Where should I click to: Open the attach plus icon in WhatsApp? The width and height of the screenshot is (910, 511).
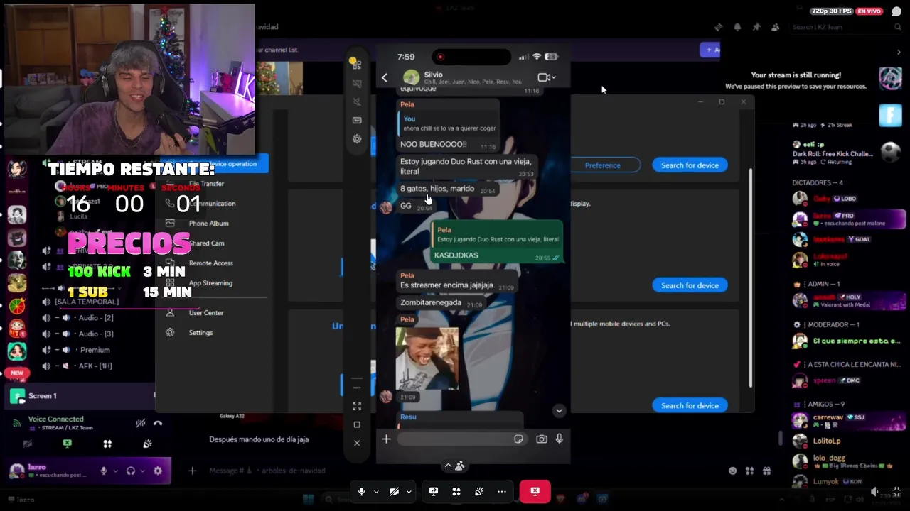click(386, 439)
